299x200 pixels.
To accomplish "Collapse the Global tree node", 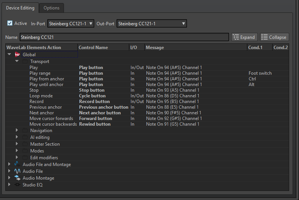I will pos(9,55).
